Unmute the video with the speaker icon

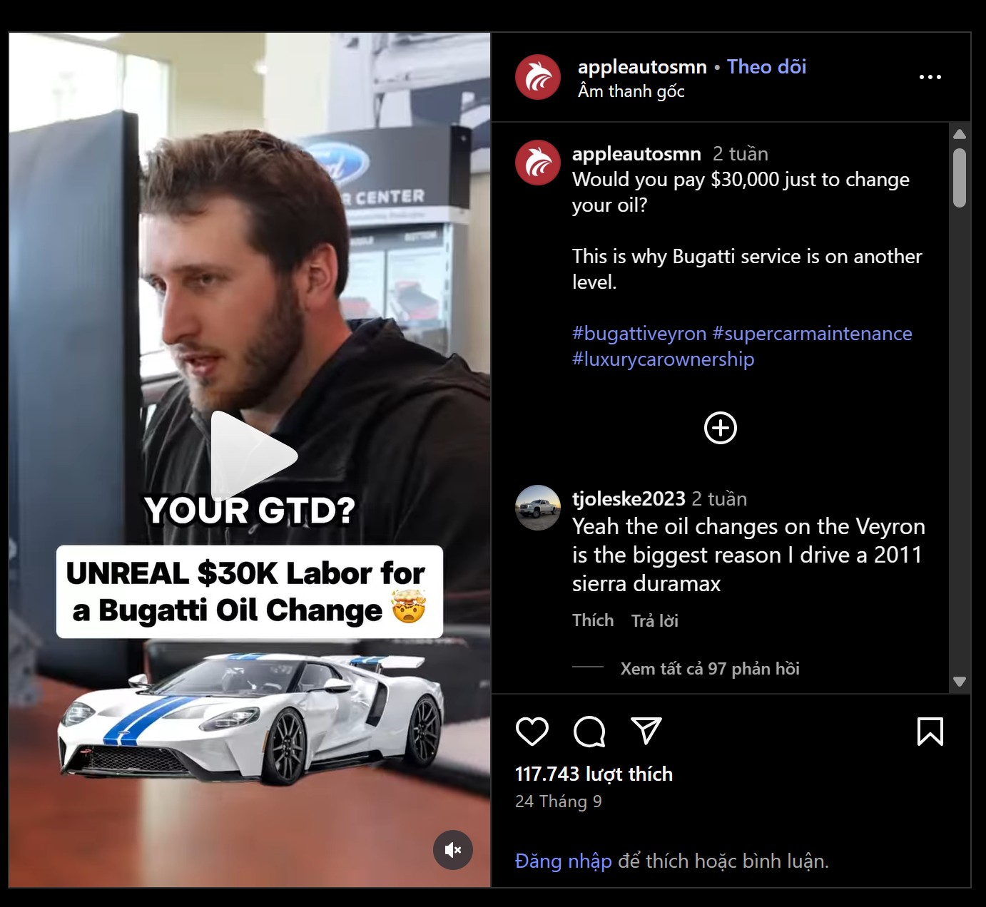point(453,850)
